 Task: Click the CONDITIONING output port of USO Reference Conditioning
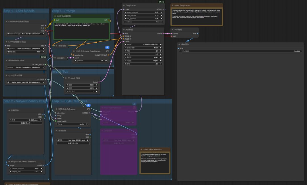tap(109, 55)
